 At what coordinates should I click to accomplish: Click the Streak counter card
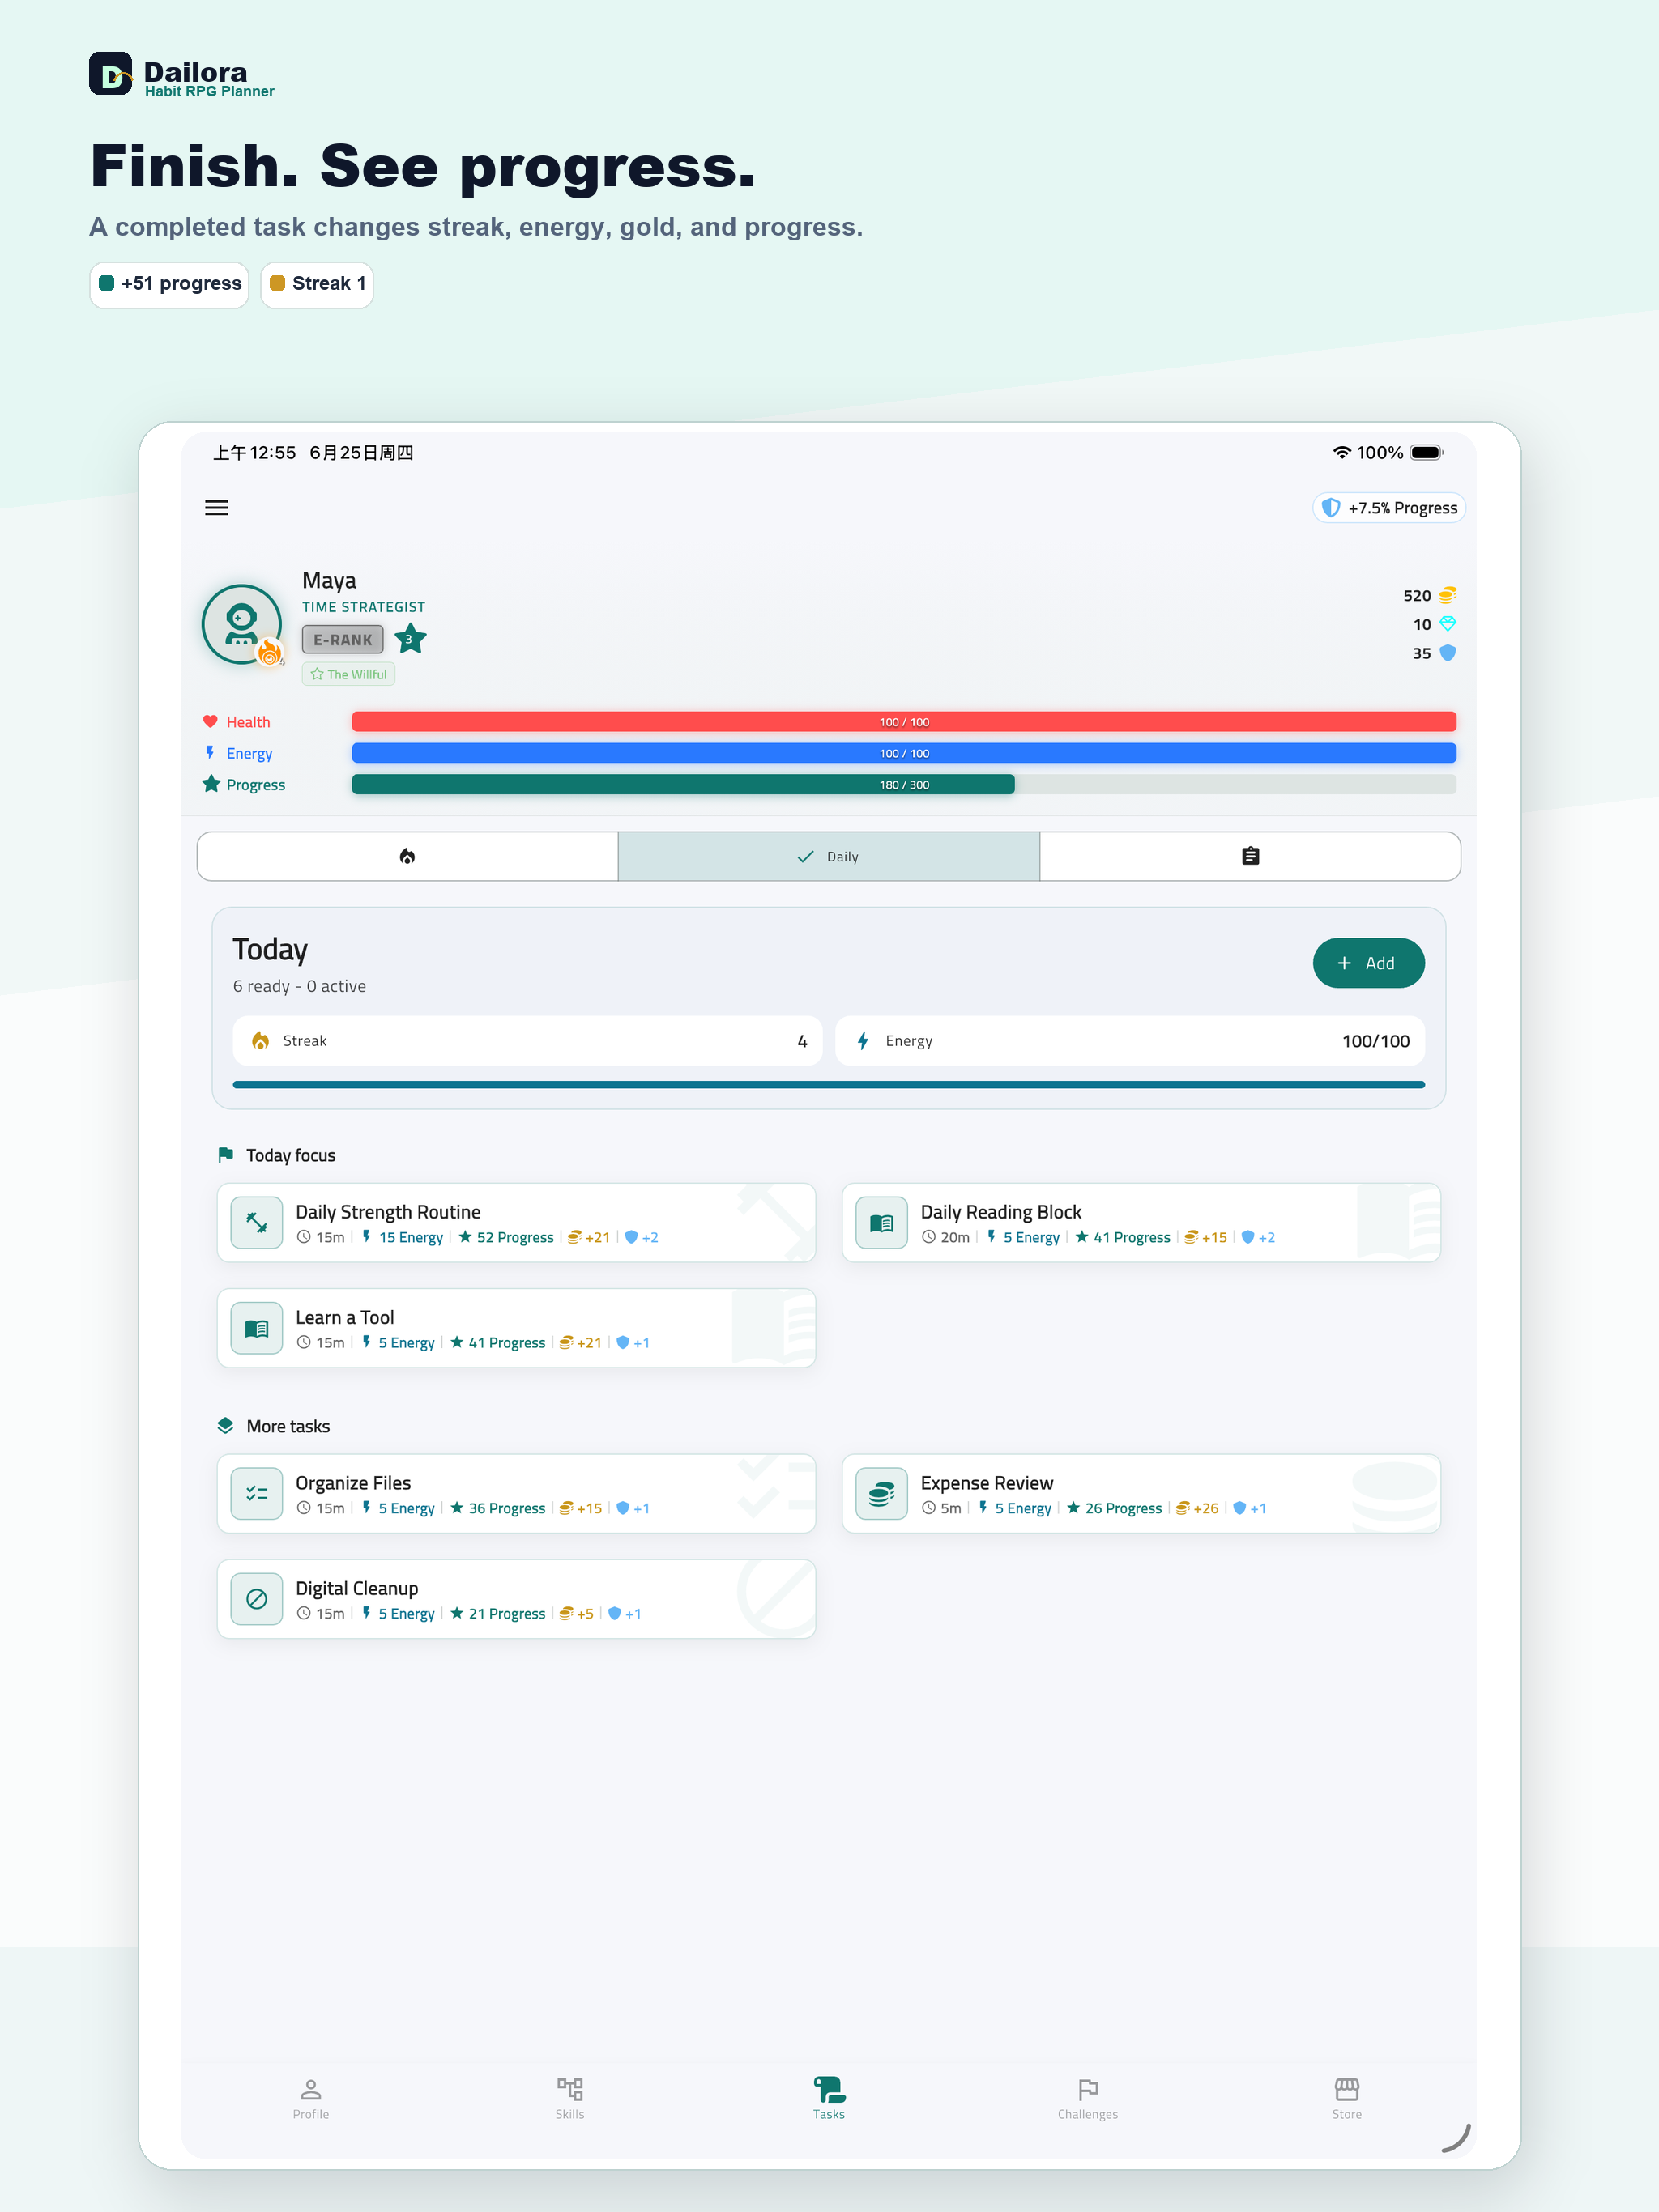click(527, 1041)
